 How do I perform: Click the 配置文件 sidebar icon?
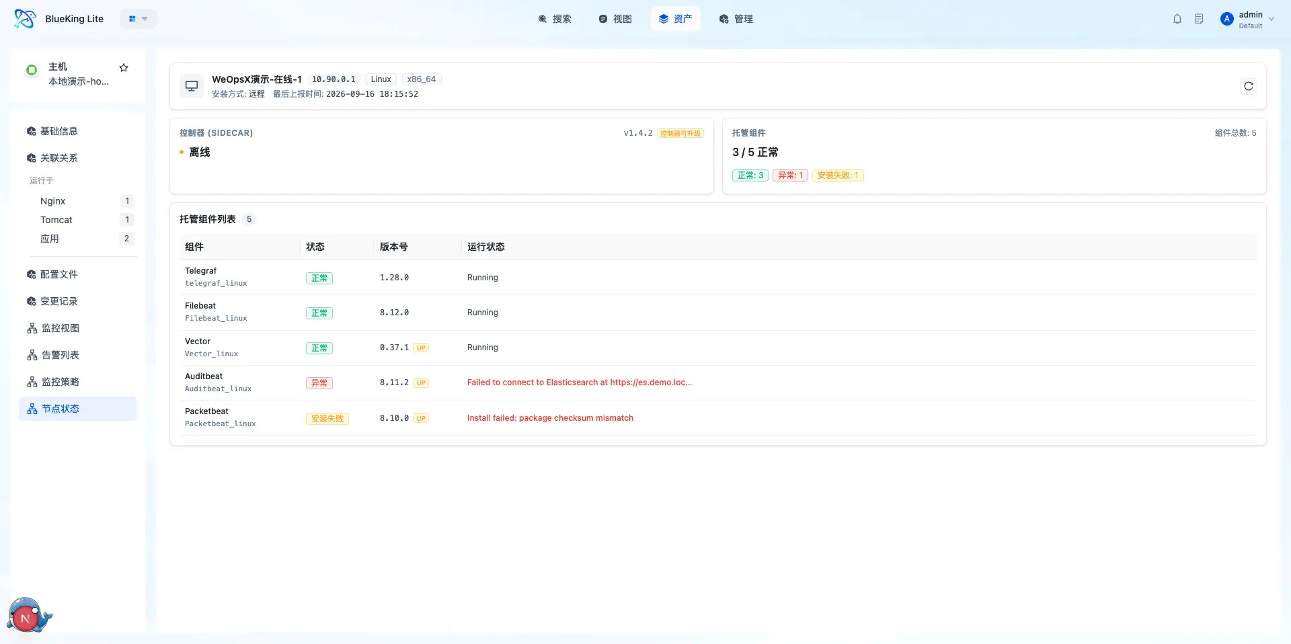click(32, 274)
